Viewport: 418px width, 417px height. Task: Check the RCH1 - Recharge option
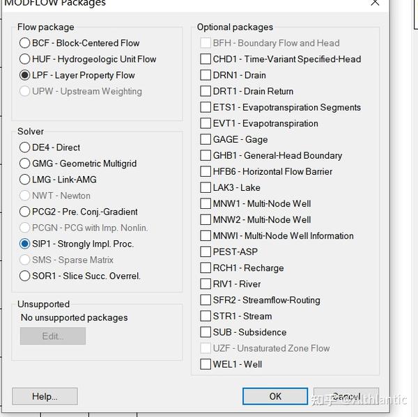tap(206, 268)
